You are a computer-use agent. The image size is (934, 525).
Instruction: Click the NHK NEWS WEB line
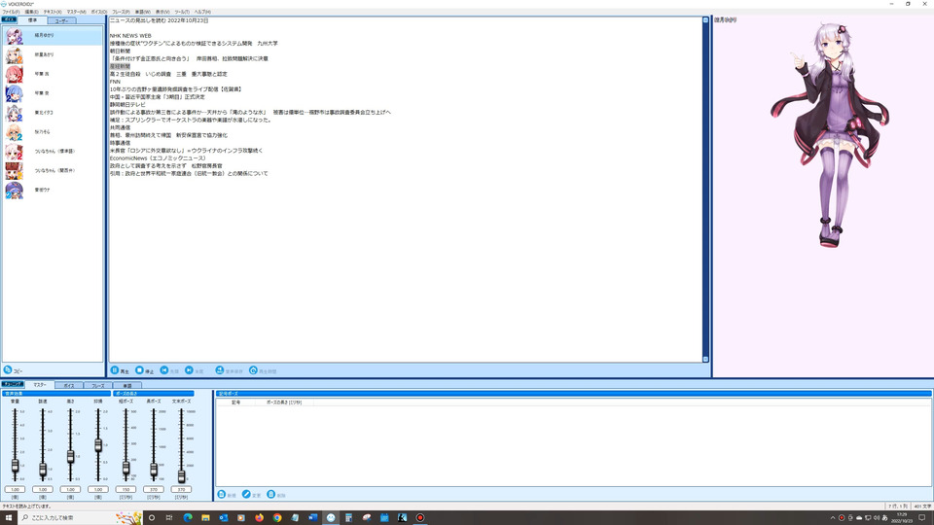tap(130, 36)
